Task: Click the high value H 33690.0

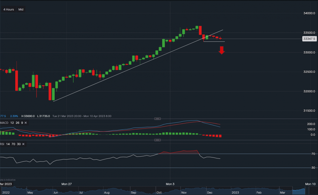Action: pos(28,116)
